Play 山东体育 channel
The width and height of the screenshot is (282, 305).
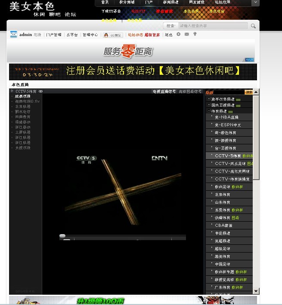click(229, 202)
